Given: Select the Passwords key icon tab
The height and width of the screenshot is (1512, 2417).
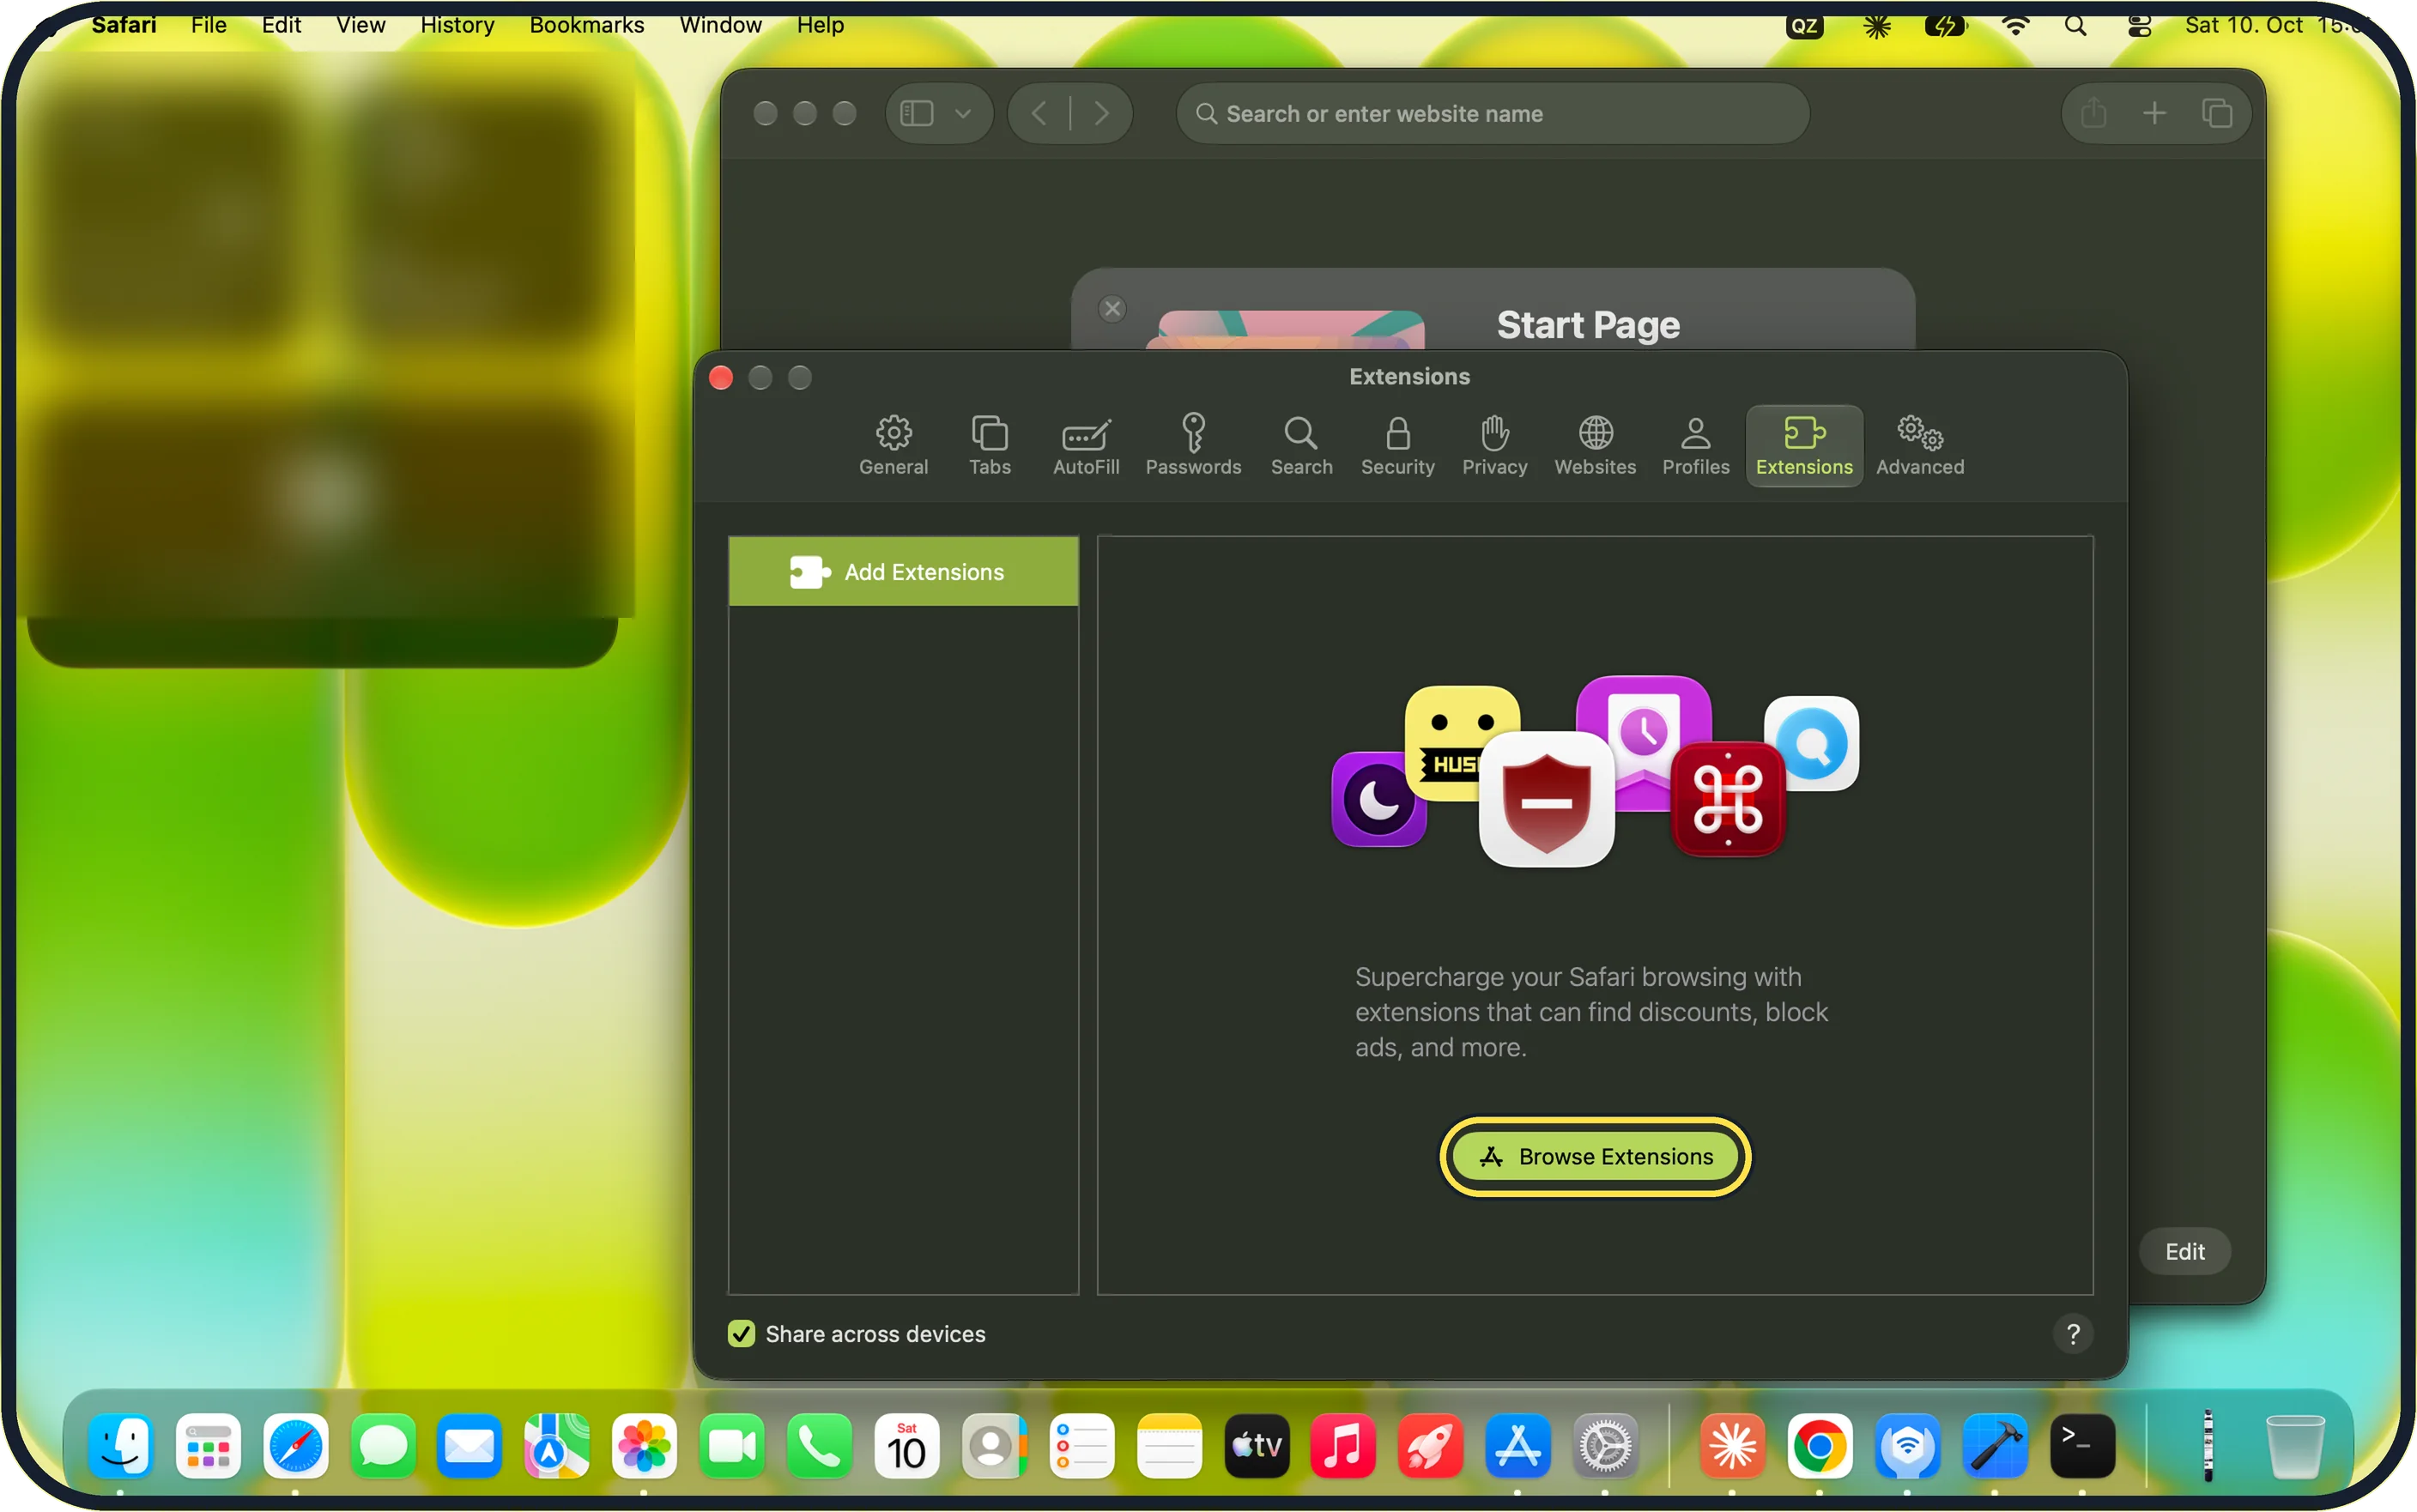Looking at the screenshot, I should point(1193,446).
